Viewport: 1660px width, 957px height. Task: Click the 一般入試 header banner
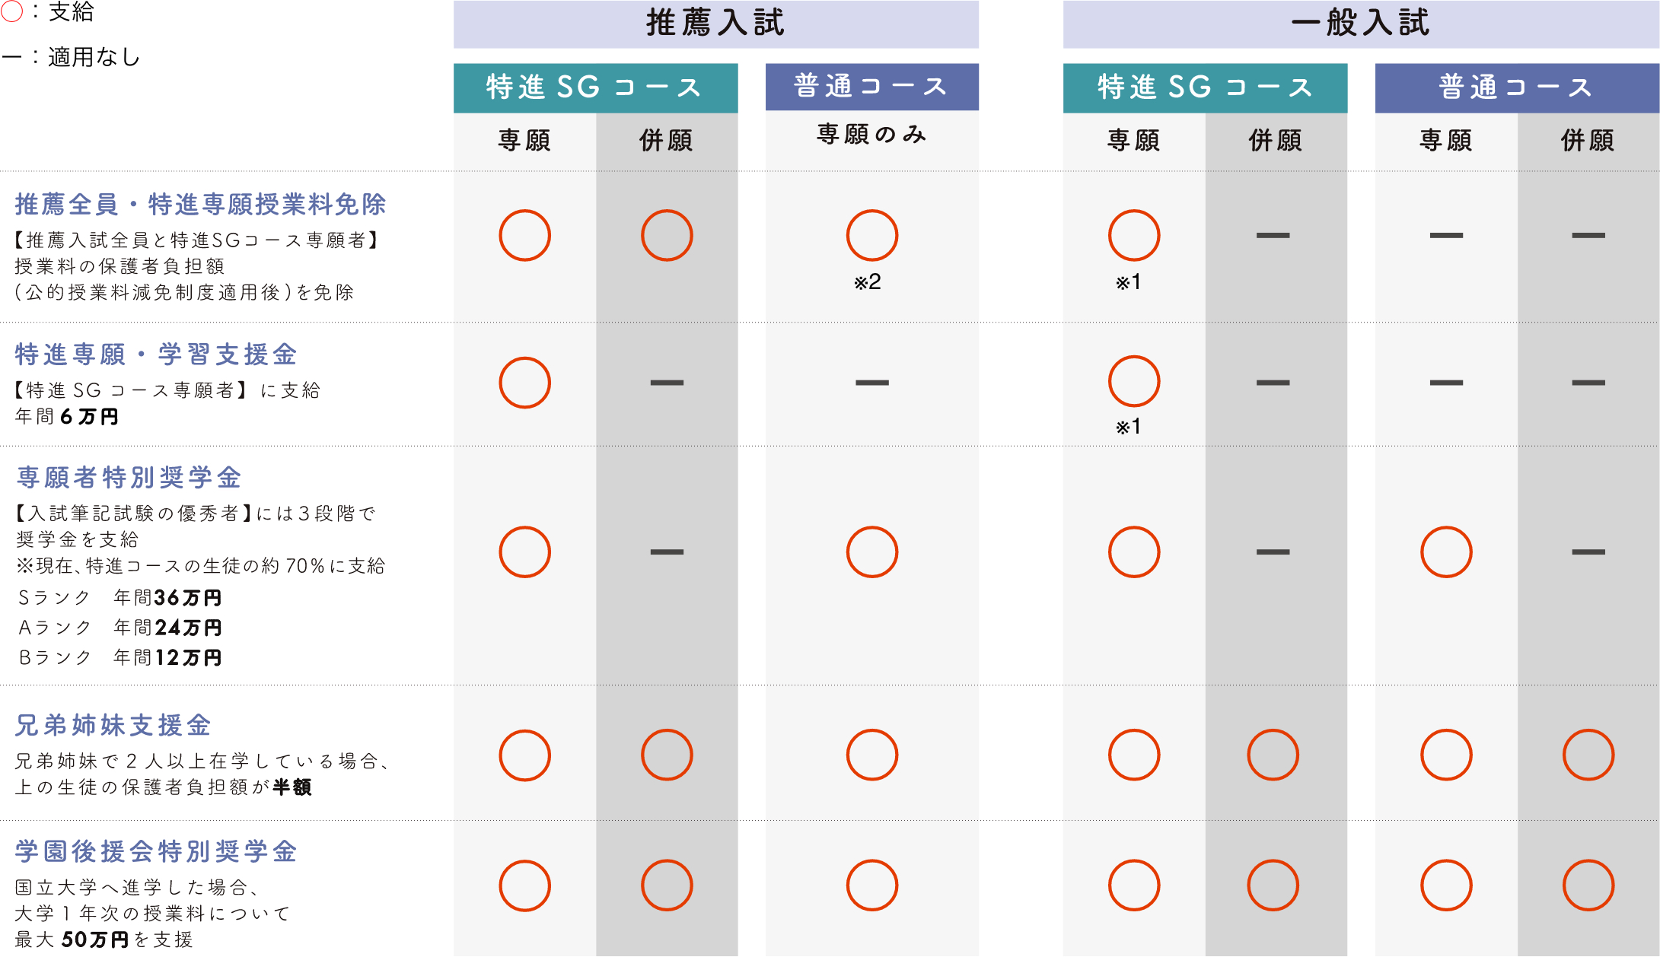(x=1361, y=24)
